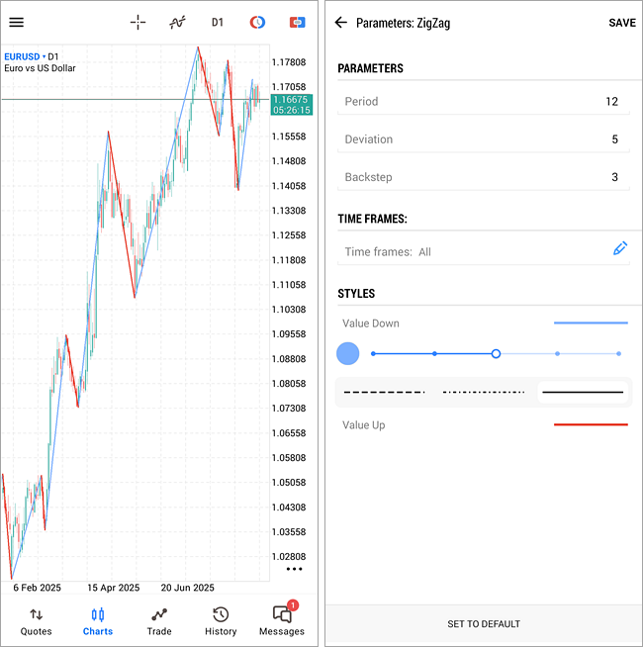Activate the crosshair tool
643x647 pixels.
[138, 22]
